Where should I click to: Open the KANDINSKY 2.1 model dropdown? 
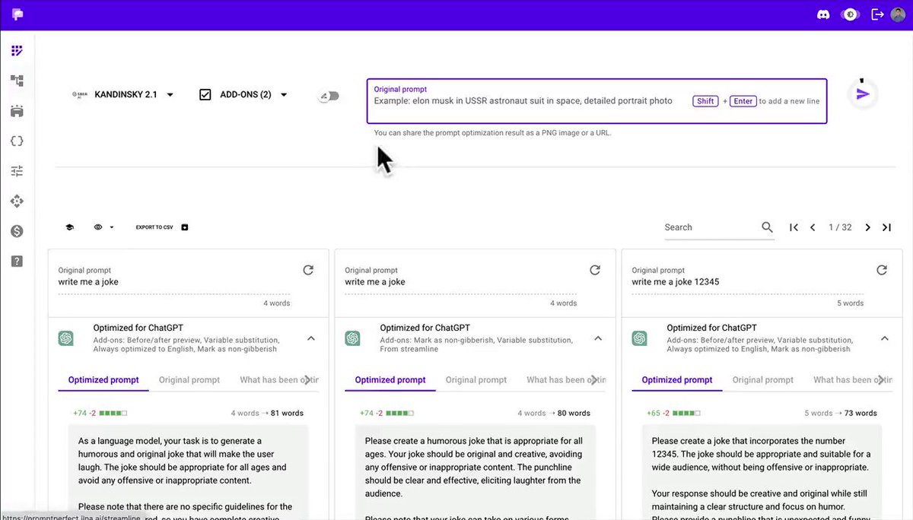tap(123, 95)
